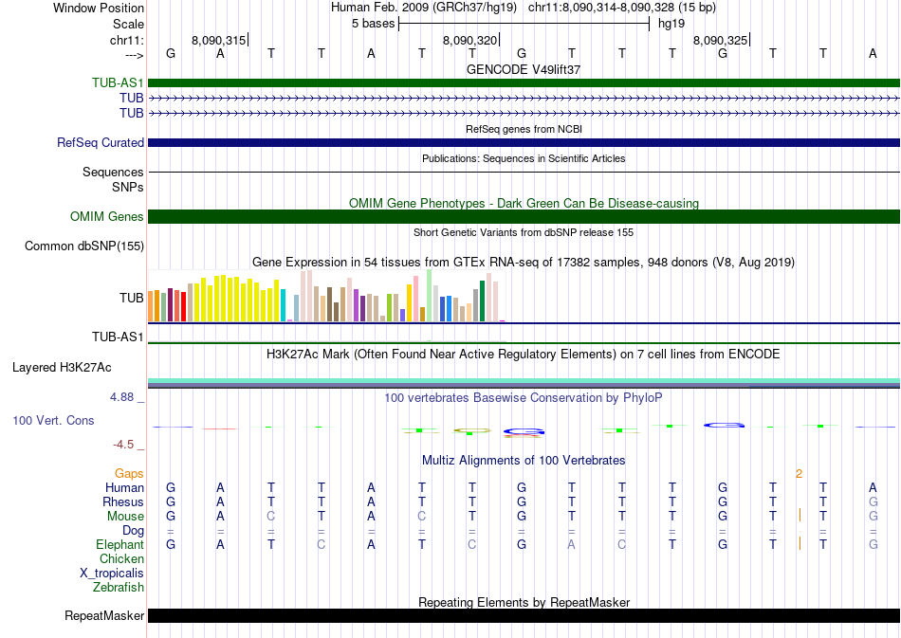
Task: Click the Zebrafish alignment row label
Action: (x=119, y=588)
